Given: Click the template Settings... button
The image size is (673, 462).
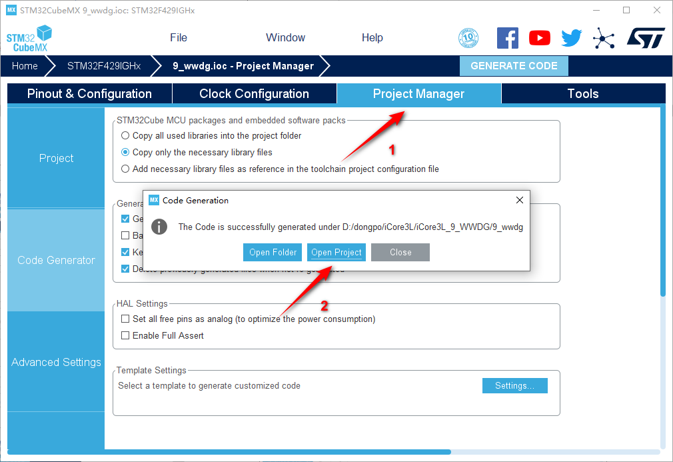Looking at the screenshot, I should point(514,385).
